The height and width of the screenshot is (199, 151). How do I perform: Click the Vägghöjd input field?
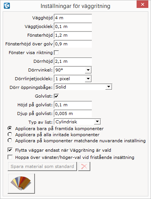tap(73, 18)
